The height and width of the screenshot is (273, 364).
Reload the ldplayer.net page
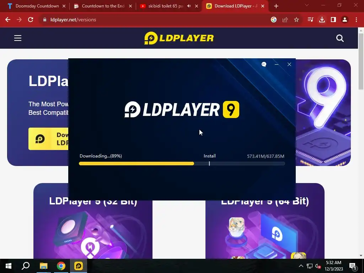[31, 20]
